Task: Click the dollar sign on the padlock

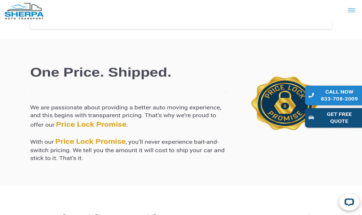Action: point(285,106)
